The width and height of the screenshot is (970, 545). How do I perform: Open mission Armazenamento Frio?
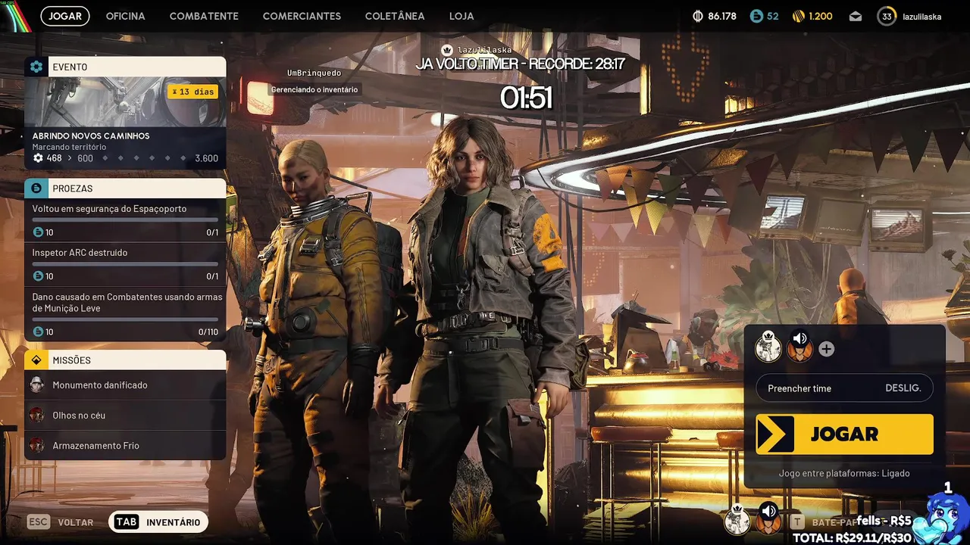click(x=125, y=446)
